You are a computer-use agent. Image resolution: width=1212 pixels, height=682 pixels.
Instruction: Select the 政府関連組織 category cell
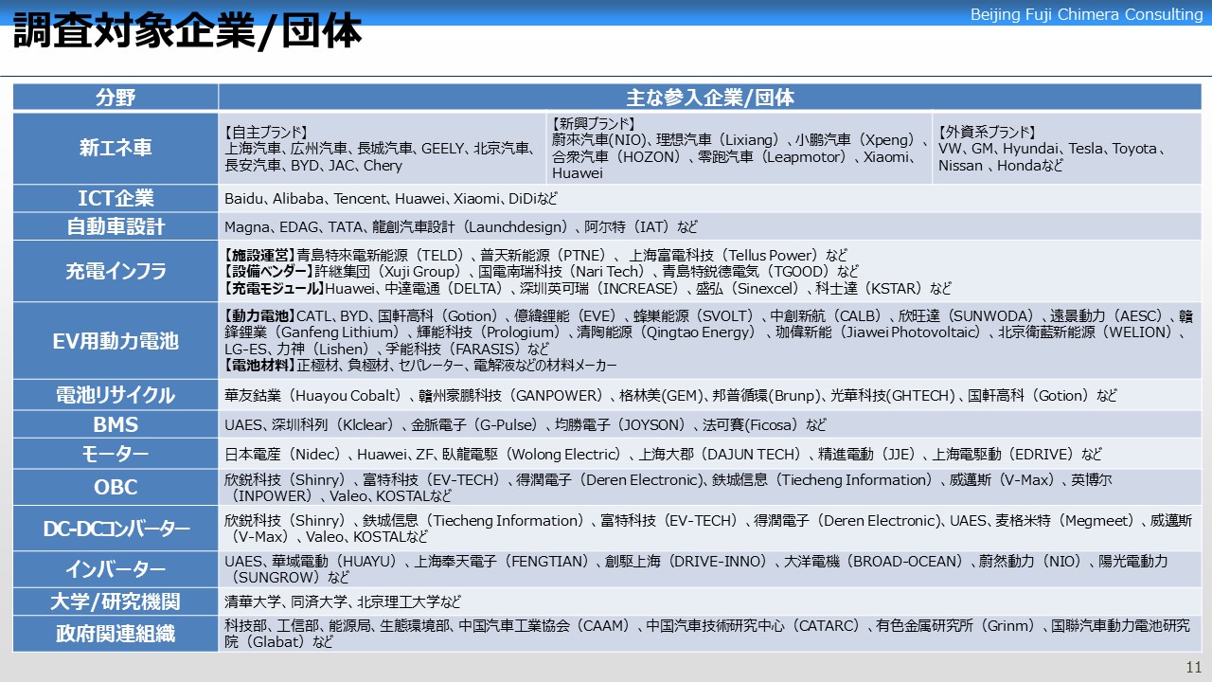116,634
